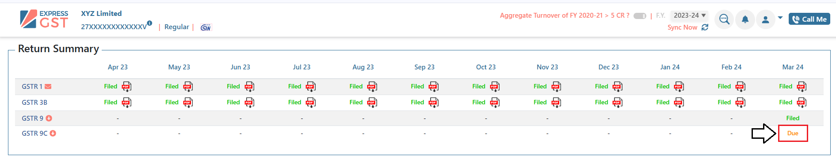
Task: Click the GSTR 1 envelope mail icon
Action: click(48, 87)
